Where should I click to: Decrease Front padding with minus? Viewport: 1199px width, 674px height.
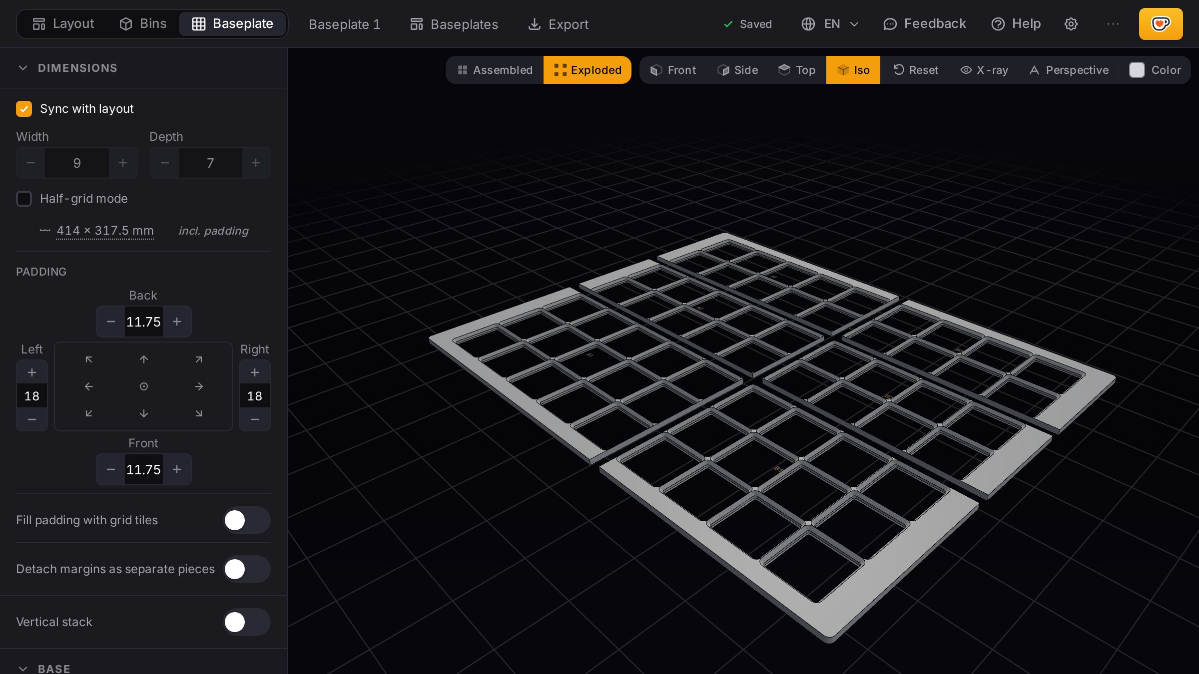pos(111,469)
